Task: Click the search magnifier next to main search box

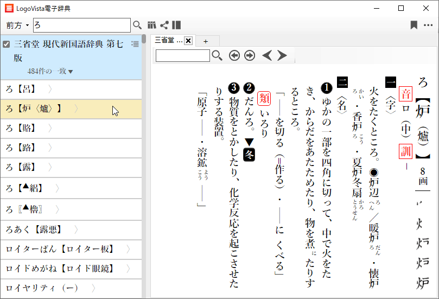Action: coord(137,25)
